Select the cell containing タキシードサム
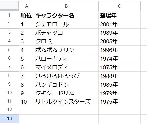Screen dimensions: 147x124 coord(66,93)
